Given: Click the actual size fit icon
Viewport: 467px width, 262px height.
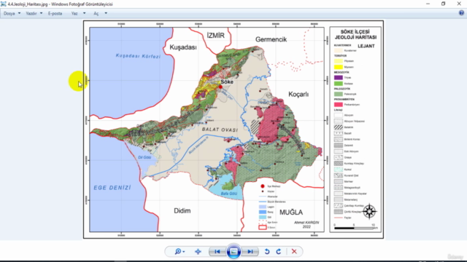Looking at the screenshot, I should pyautogui.click(x=198, y=252).
